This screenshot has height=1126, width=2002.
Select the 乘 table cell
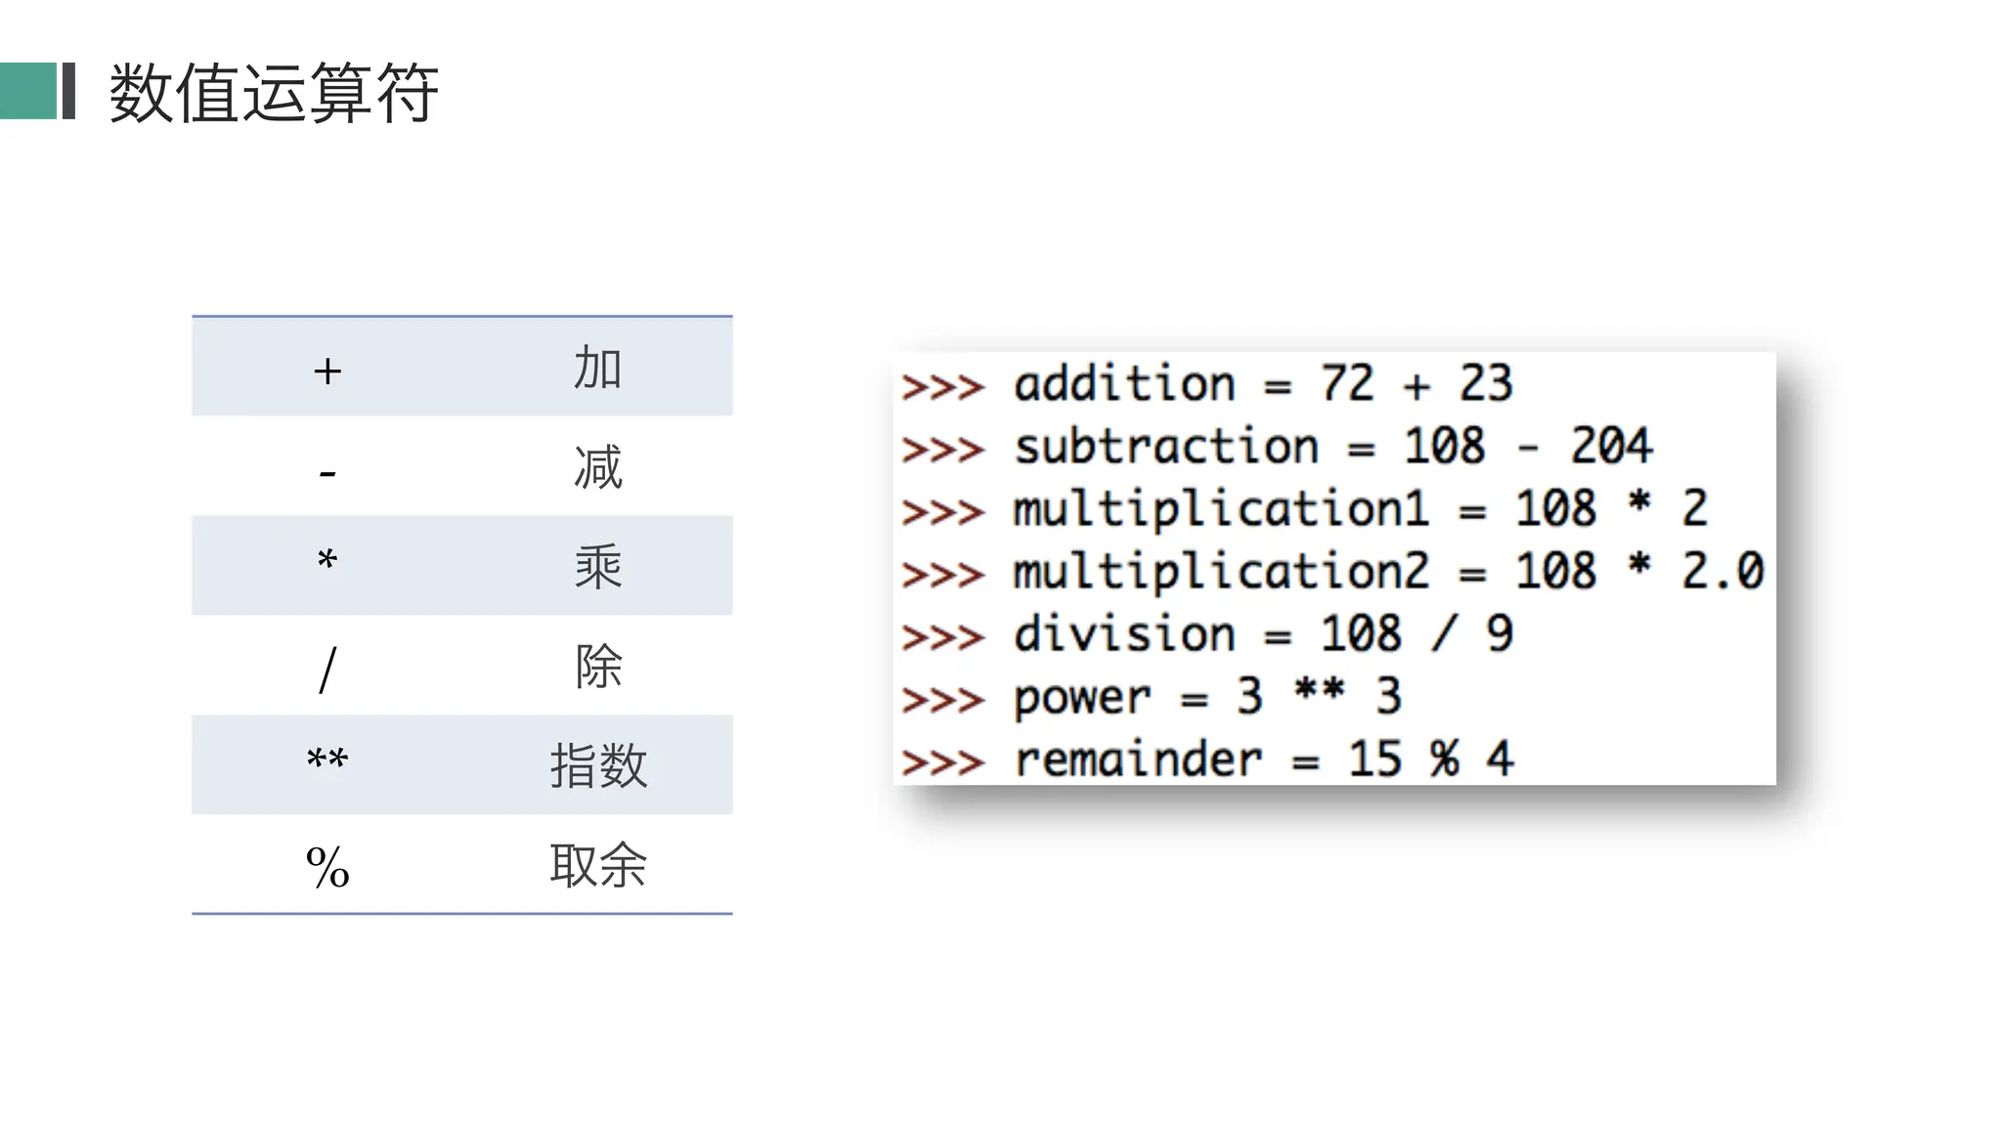click(597, 567)
